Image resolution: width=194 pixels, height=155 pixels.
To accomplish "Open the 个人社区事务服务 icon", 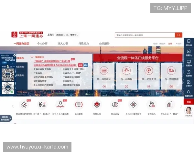I will point(133,105).
